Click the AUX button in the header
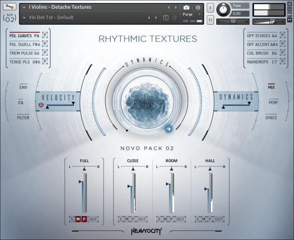This screenshot has width=294, height=240. [289, 14]
